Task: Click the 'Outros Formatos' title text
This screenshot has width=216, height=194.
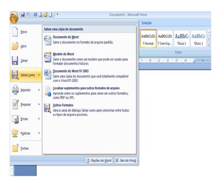Action: tap(63, 105)
